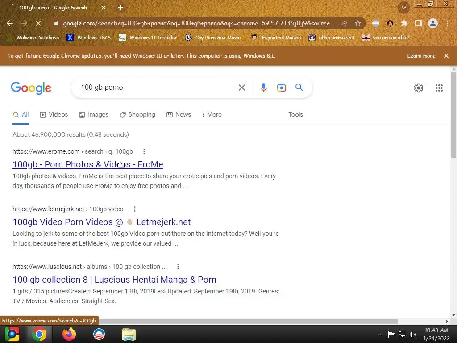
Task: Open the Google apps grid
Action: pos(439,88)
